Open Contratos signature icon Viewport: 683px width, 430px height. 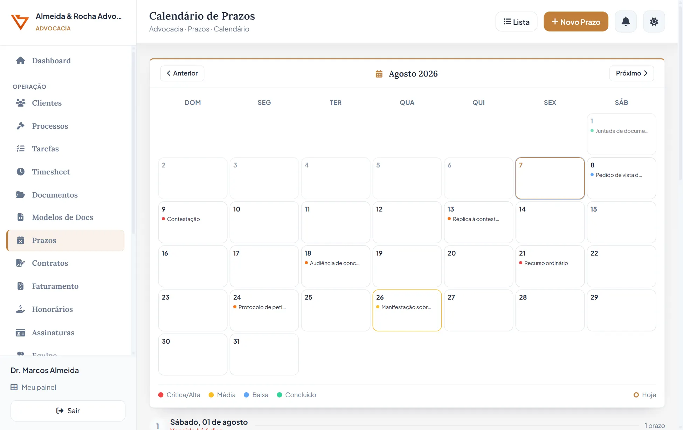pos(21,263)
